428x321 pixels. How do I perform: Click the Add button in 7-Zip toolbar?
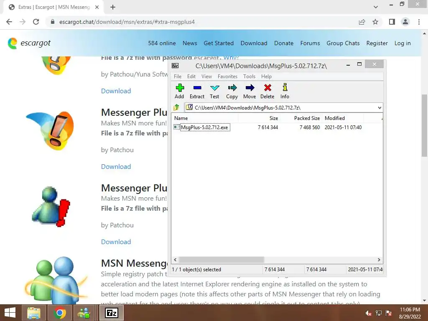(179, 91)
